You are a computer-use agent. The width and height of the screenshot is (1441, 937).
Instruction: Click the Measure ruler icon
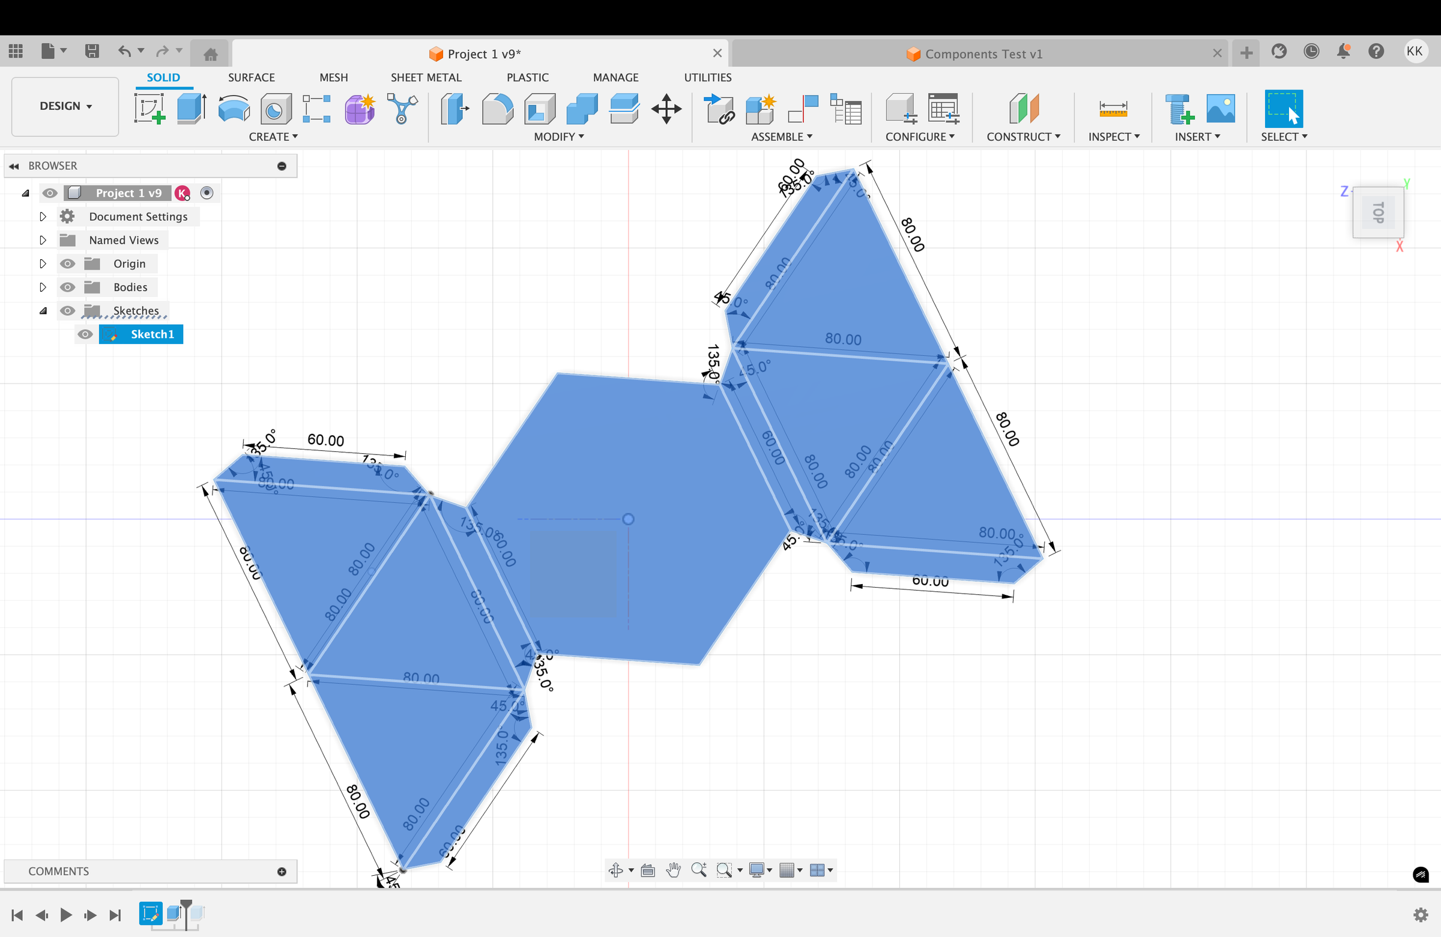1113,109
